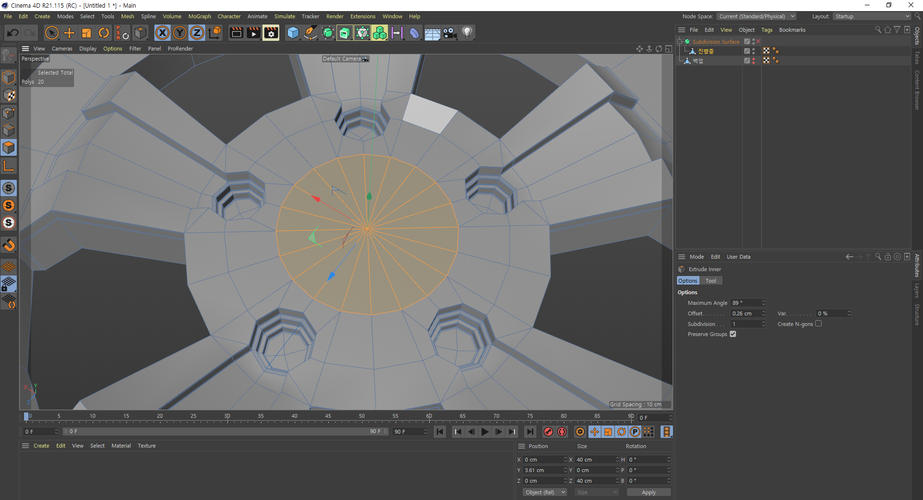Toggle X-axis lock
923x500 pixels.
[162, 33]
